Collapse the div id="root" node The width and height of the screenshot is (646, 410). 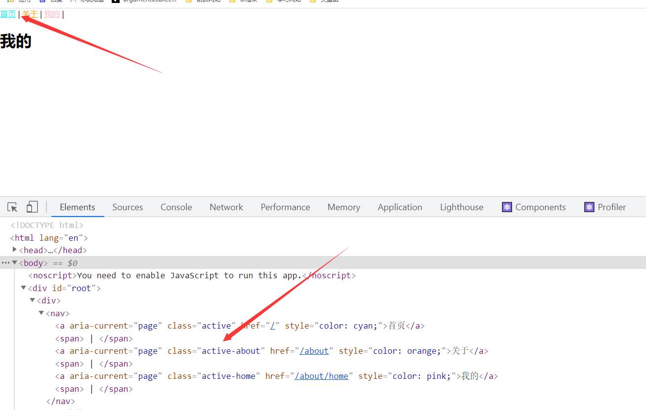click(24, 288)
